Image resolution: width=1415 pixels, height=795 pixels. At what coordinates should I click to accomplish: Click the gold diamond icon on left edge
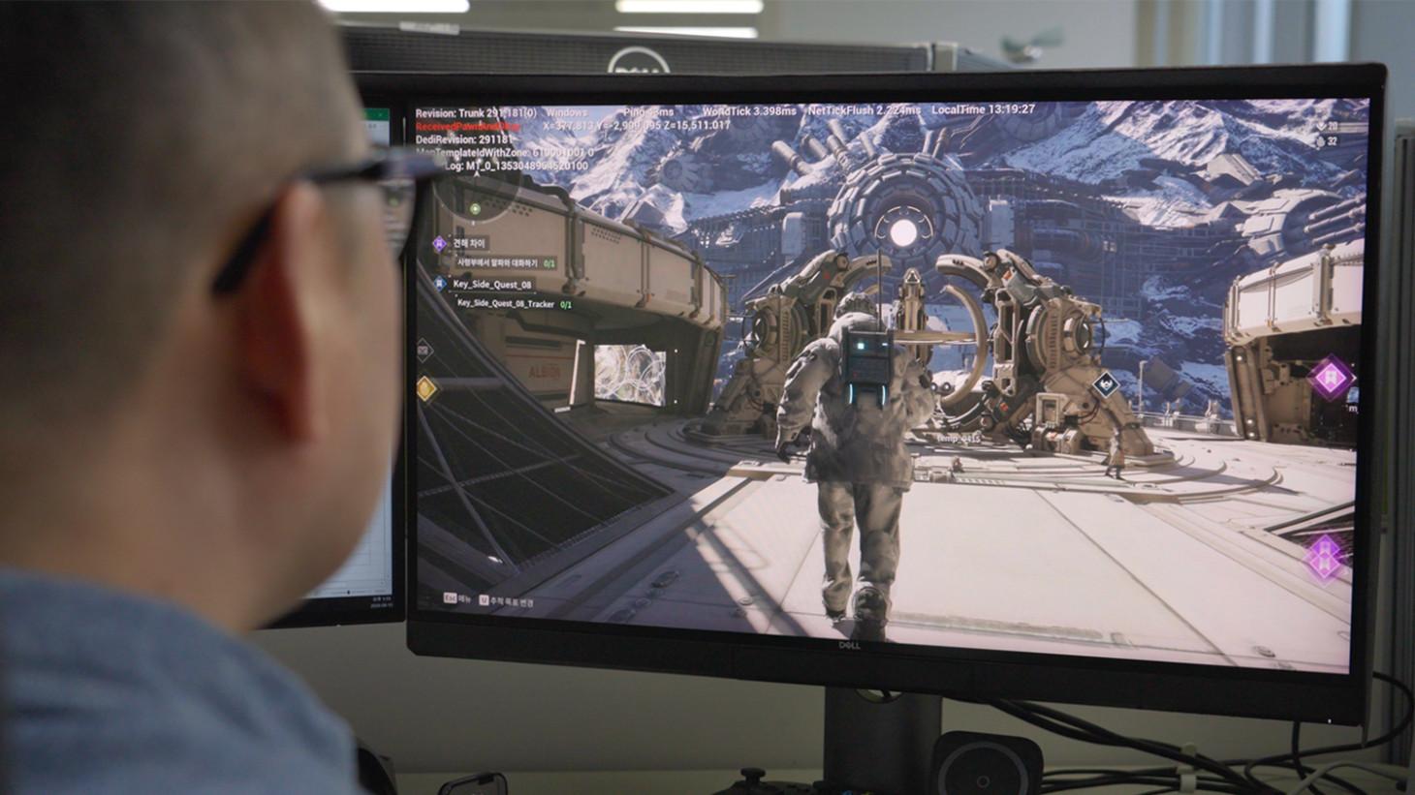coord(426,388)
